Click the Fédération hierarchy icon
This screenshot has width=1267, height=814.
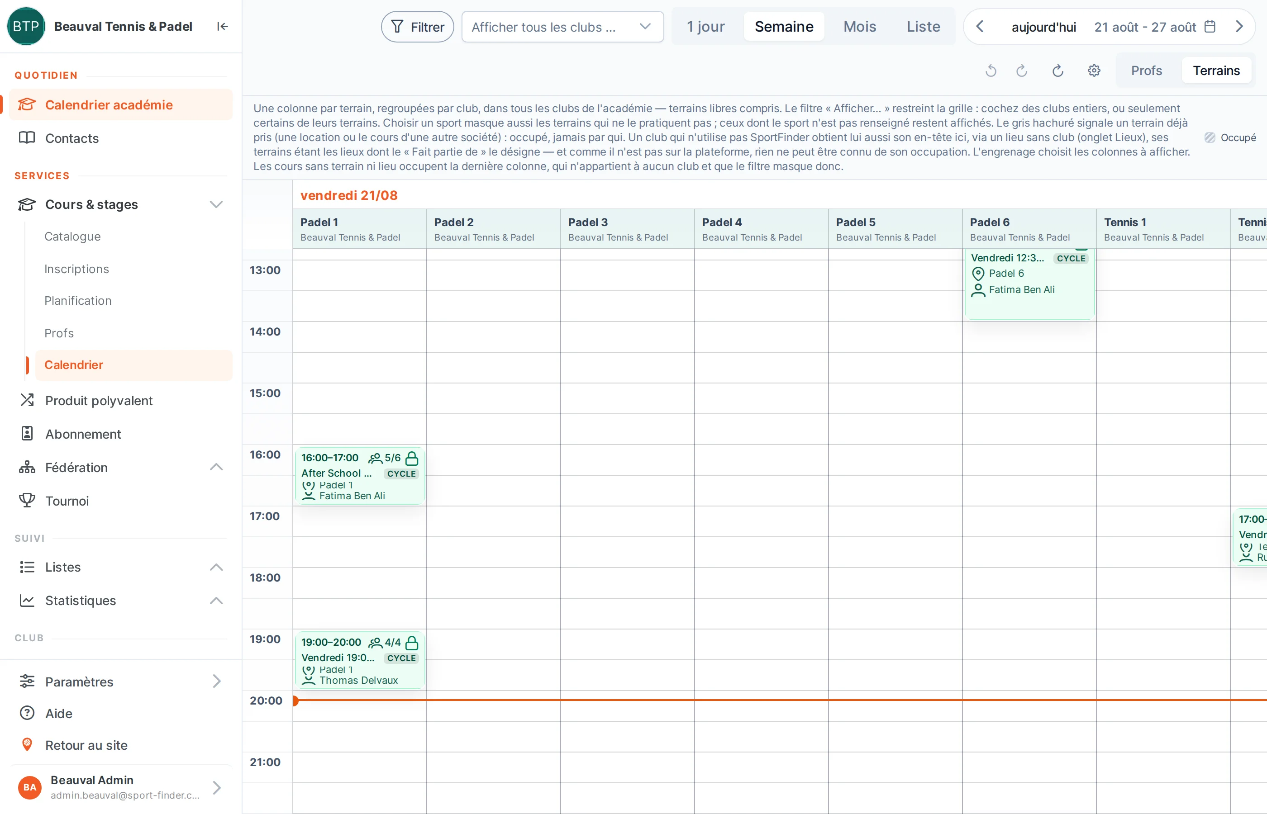point(27,467)
